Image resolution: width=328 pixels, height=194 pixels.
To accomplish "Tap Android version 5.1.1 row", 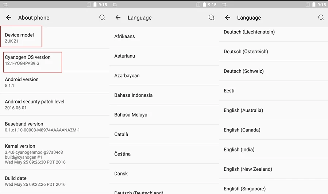I will pyautogui.click(x=55, y=82).
